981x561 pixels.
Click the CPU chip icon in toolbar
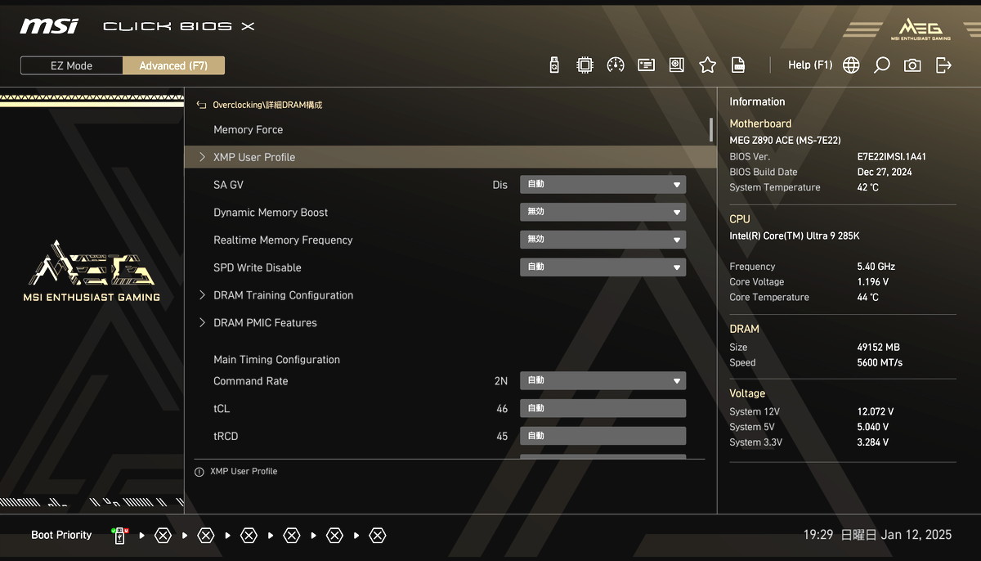(585, 65)
